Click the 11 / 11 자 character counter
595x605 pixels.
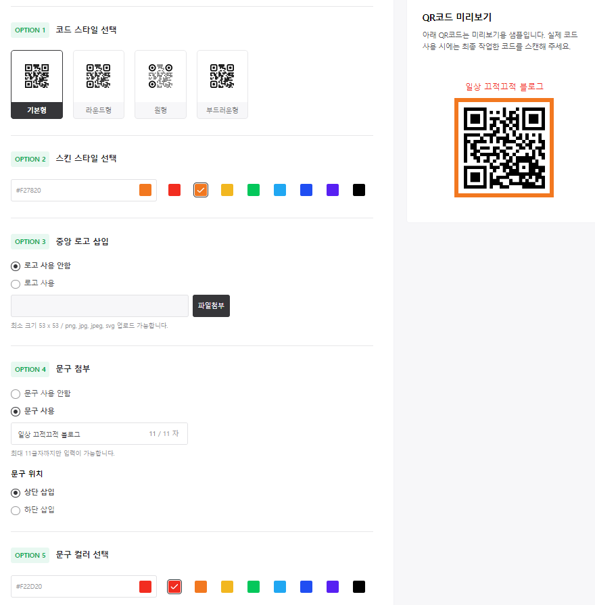[164, 434]
